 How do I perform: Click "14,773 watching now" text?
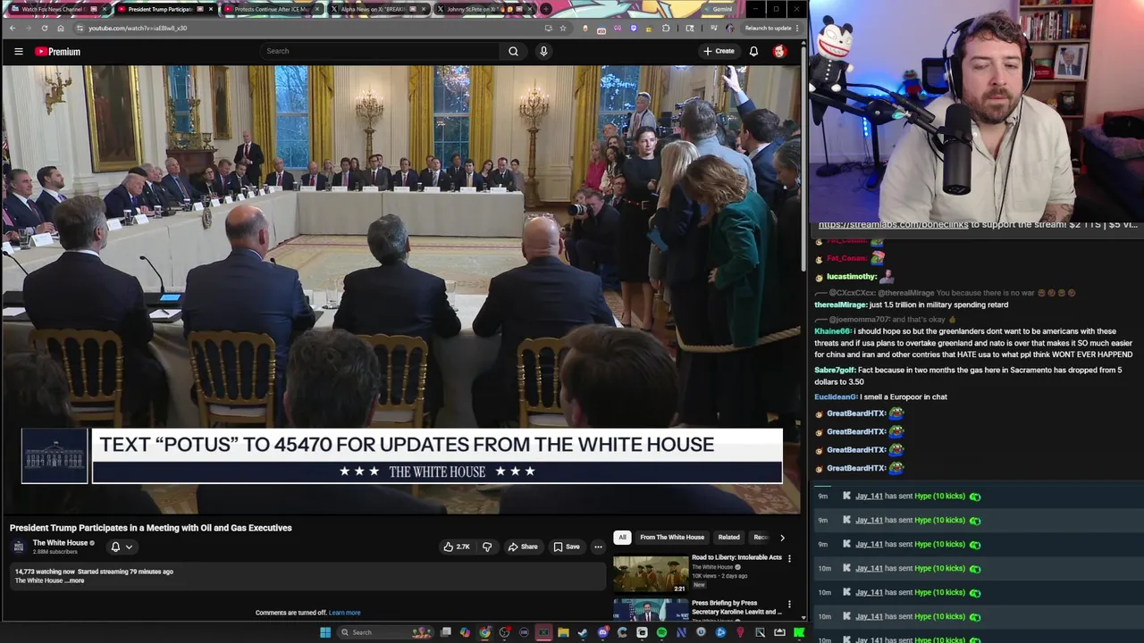(x=45, y=572)
